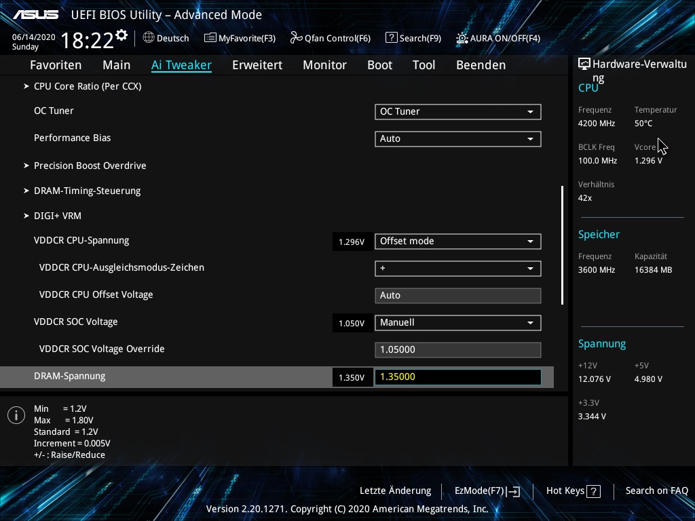Click the 06/14/2020 date
695x521 pixels.
[34, 37]
